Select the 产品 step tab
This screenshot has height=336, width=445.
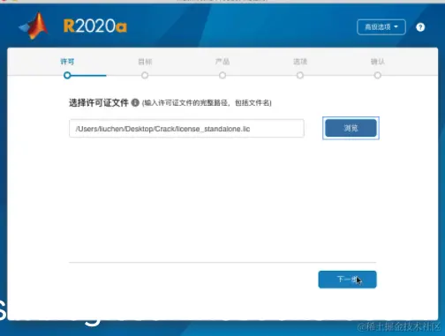[222, 62]
